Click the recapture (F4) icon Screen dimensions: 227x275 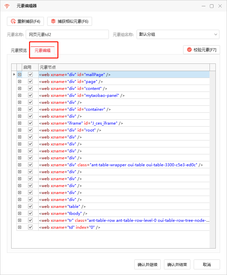pyautogui.click(x=13, y=21)
